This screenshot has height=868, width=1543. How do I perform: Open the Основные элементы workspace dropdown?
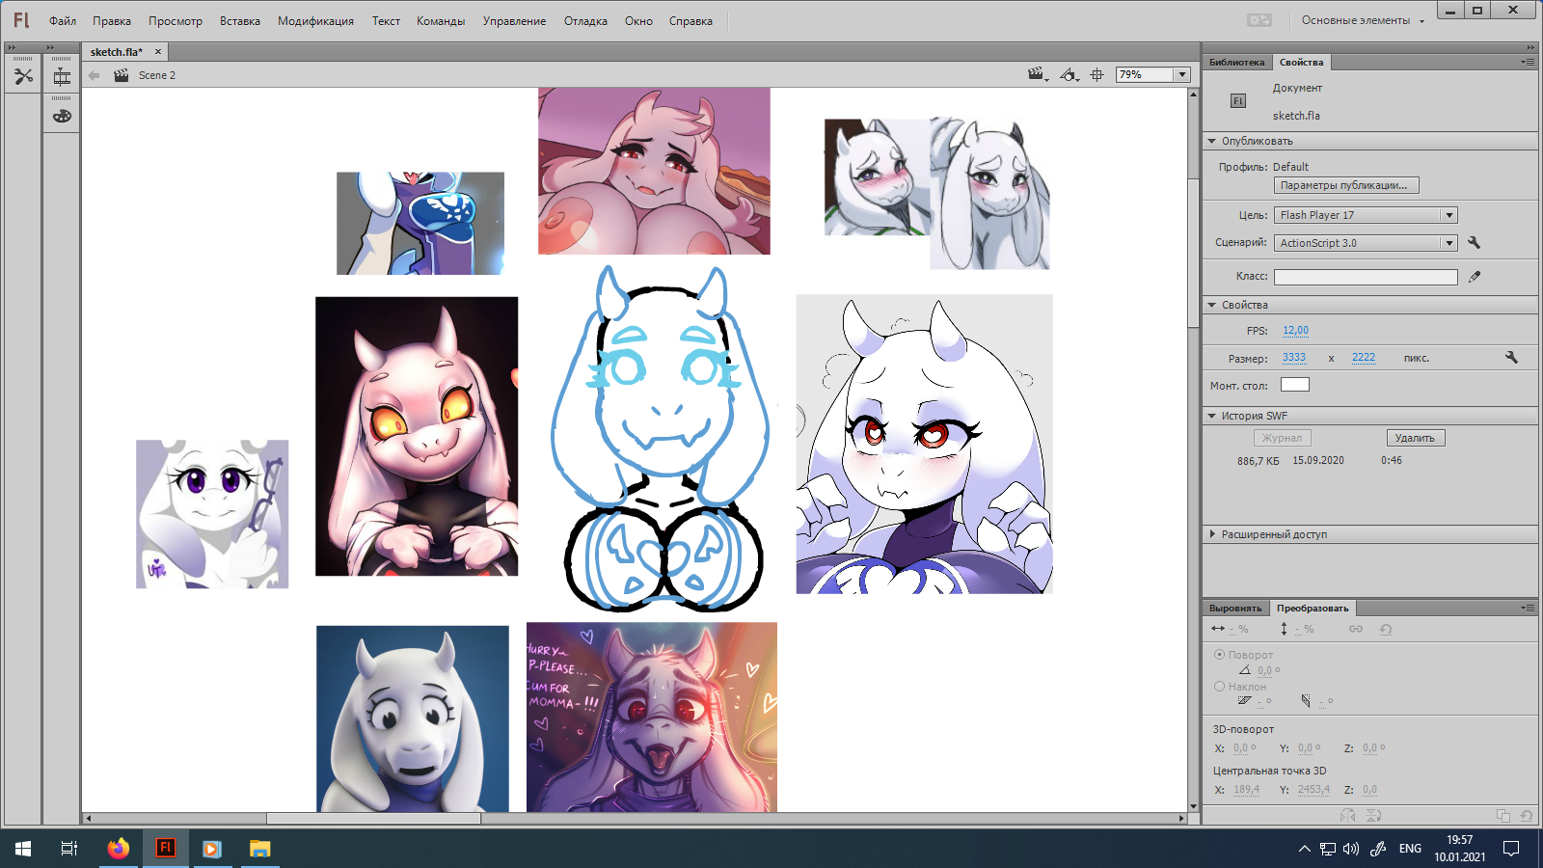coord(1363,20)
